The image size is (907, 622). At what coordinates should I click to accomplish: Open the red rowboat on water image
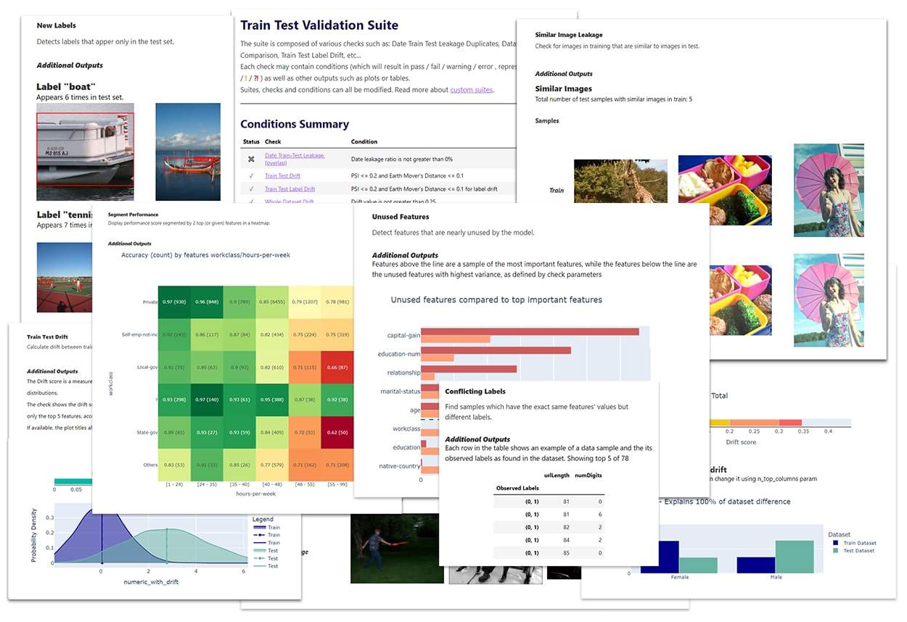(x=188, y=152)
